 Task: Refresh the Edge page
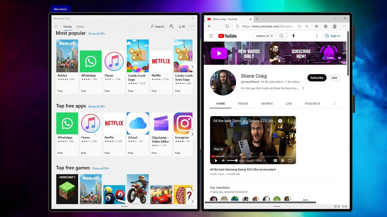click(227, 26)
